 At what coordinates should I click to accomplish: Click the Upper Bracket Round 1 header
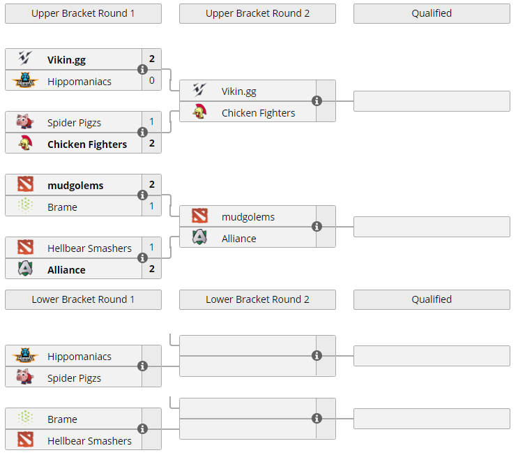coord(83,13)
